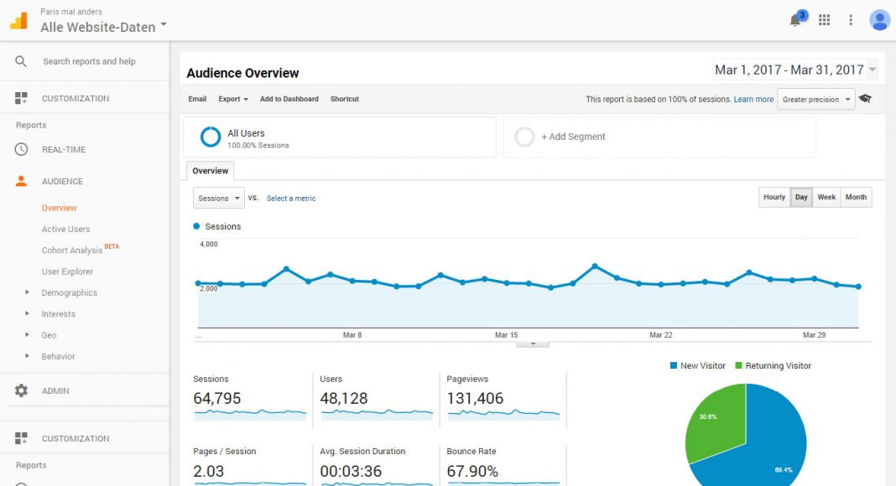Select the Overview tab

coord(211,171)
